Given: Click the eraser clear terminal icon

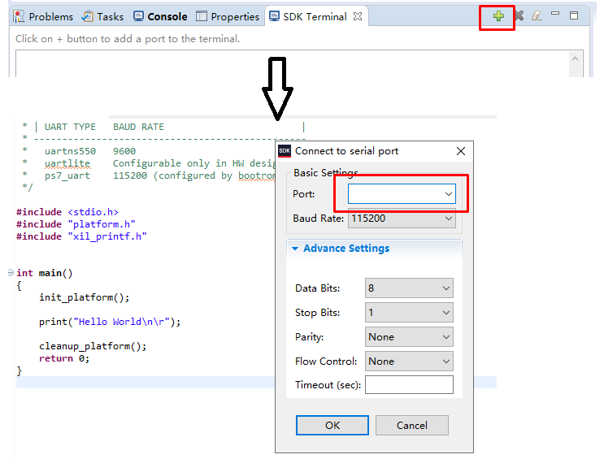Looking at the screenshot, I should coord(537,15).
